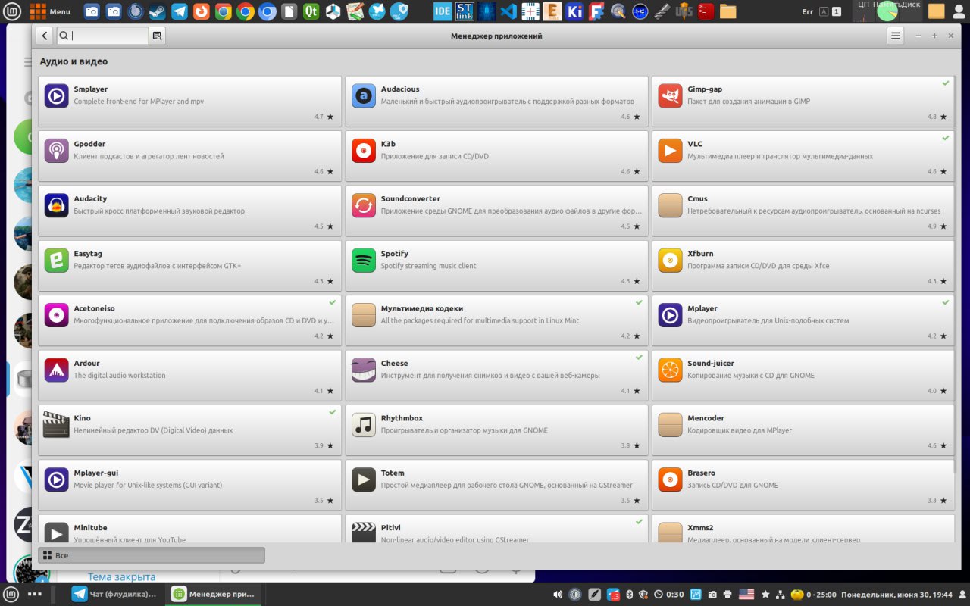Click the Audacity headphones icon
Image resolution: width=970 pixels, height=606 pixels.
click(x=56, y=205)
